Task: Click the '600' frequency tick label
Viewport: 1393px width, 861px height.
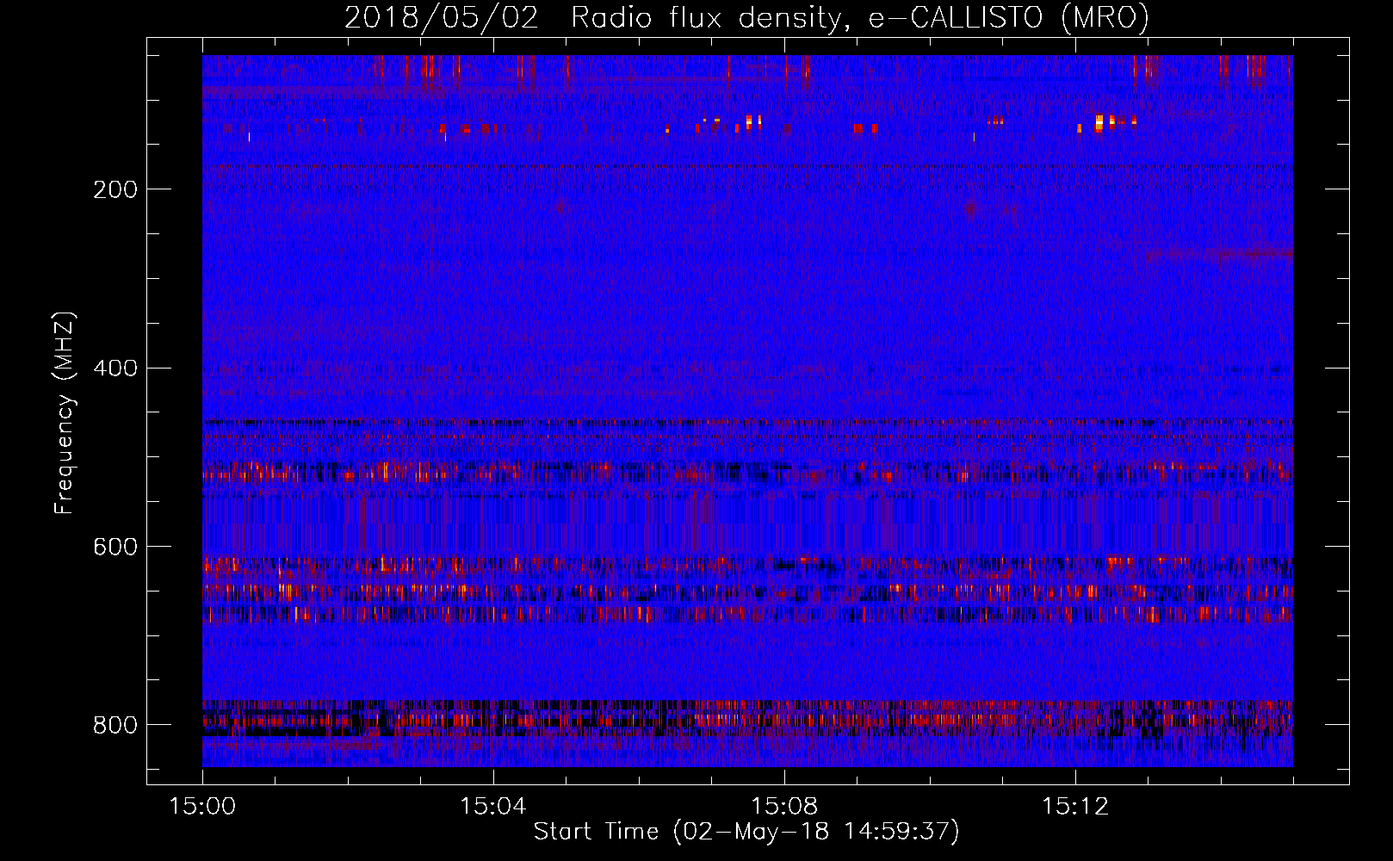Action: 115,548
